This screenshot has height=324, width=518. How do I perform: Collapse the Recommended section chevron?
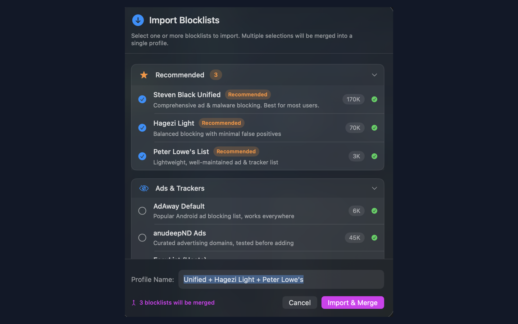(x=374, y=75)
